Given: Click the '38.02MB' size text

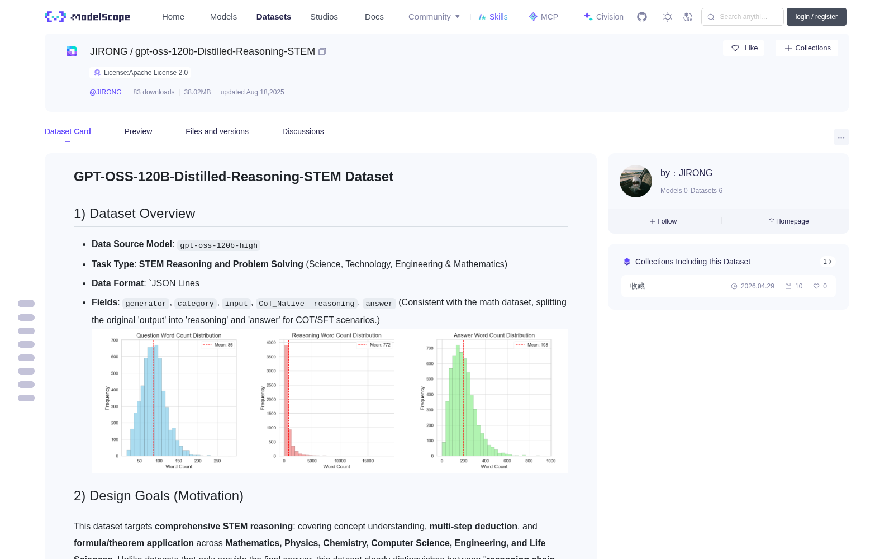Looking at the screenshot, I should tap(197, 92).
